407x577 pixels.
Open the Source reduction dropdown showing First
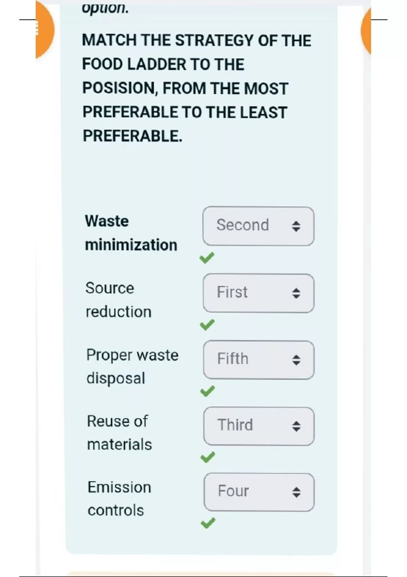258,293
